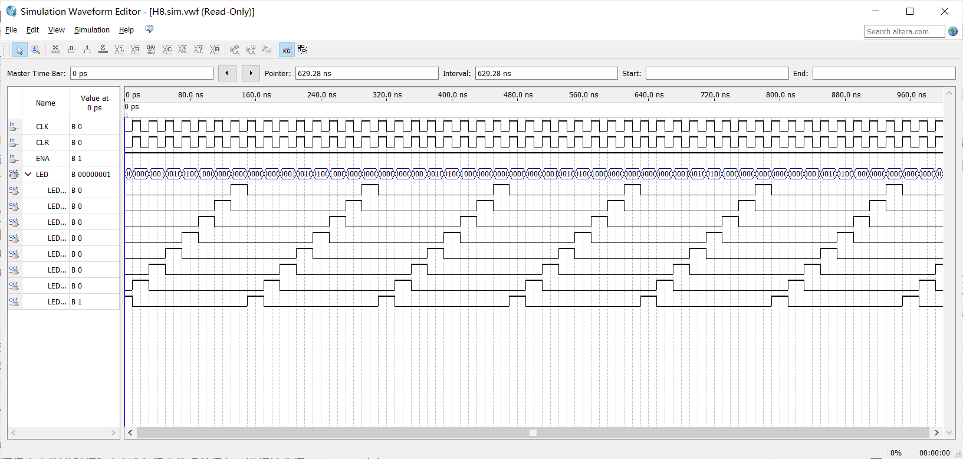This screenshot has height=459, width=963.
Task: Click the Value at 0 ps header
Action: click(94, 103)
